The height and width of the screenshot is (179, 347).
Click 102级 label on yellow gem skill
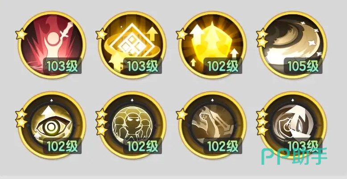click(223, 65)
